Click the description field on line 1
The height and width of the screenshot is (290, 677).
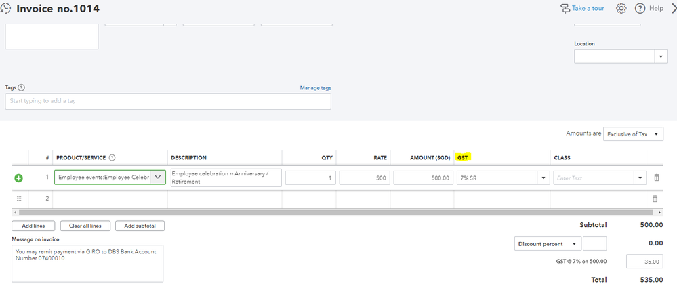226,178
